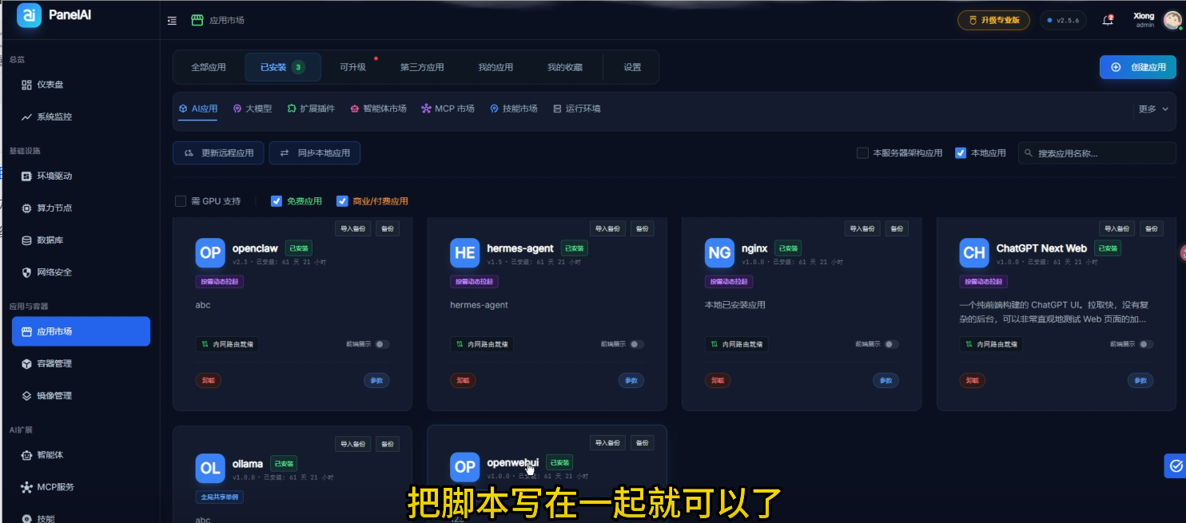Click the storefront icon beside 应用市场 in header

pyautogui.click(x=197, y=21)
